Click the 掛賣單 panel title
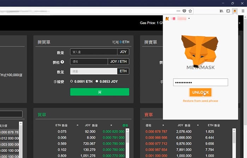 [151, 42]
